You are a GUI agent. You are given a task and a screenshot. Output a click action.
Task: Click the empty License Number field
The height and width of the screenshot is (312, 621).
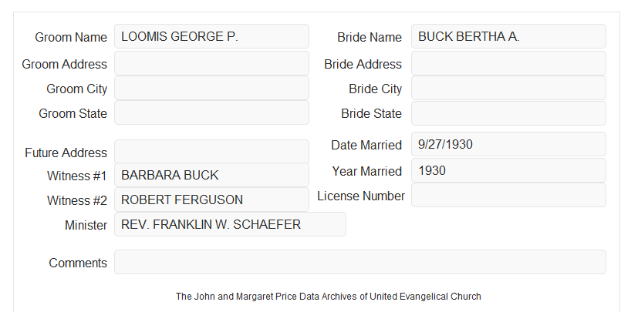tap(508, 195)
